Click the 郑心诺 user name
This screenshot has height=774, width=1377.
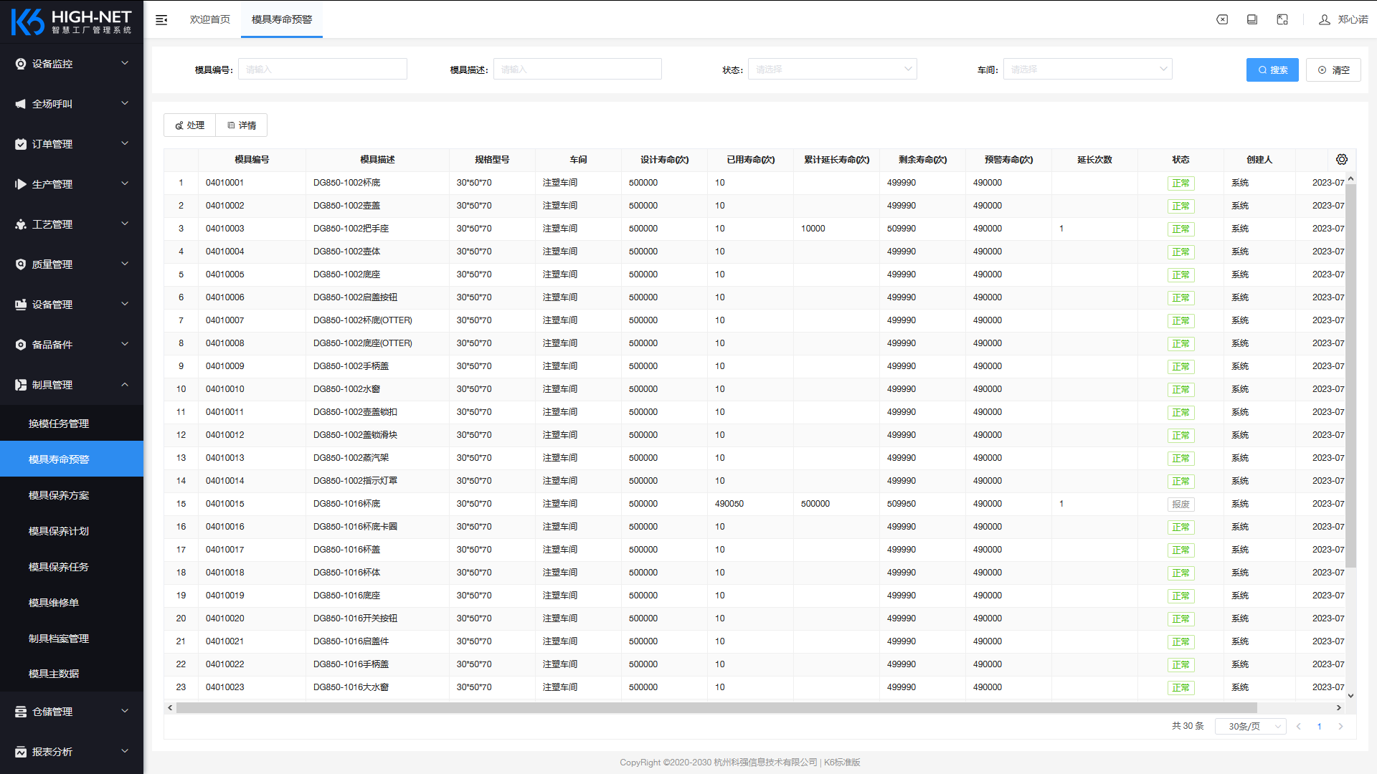(1353, 19)
